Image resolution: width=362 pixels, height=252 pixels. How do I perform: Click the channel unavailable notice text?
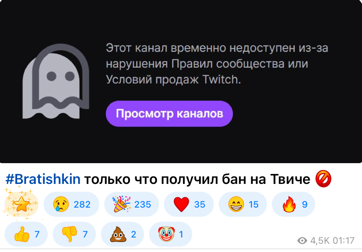click(217, 64)
